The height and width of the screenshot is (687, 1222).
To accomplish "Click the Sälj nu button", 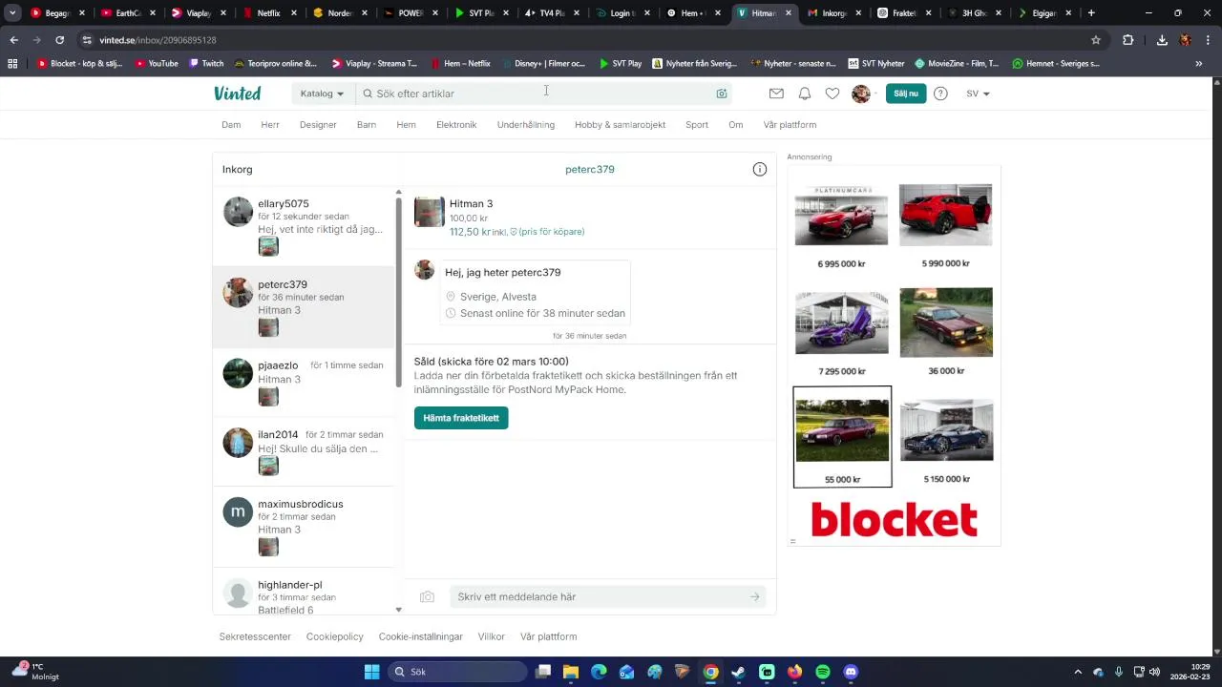I will coord(906,94).
